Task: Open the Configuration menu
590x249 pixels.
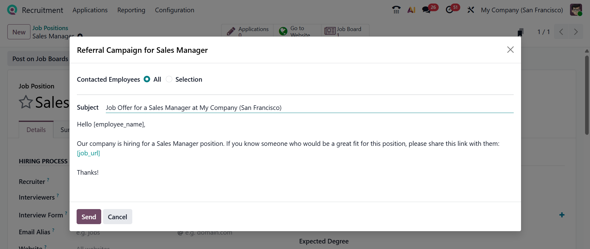Action: 174,10
